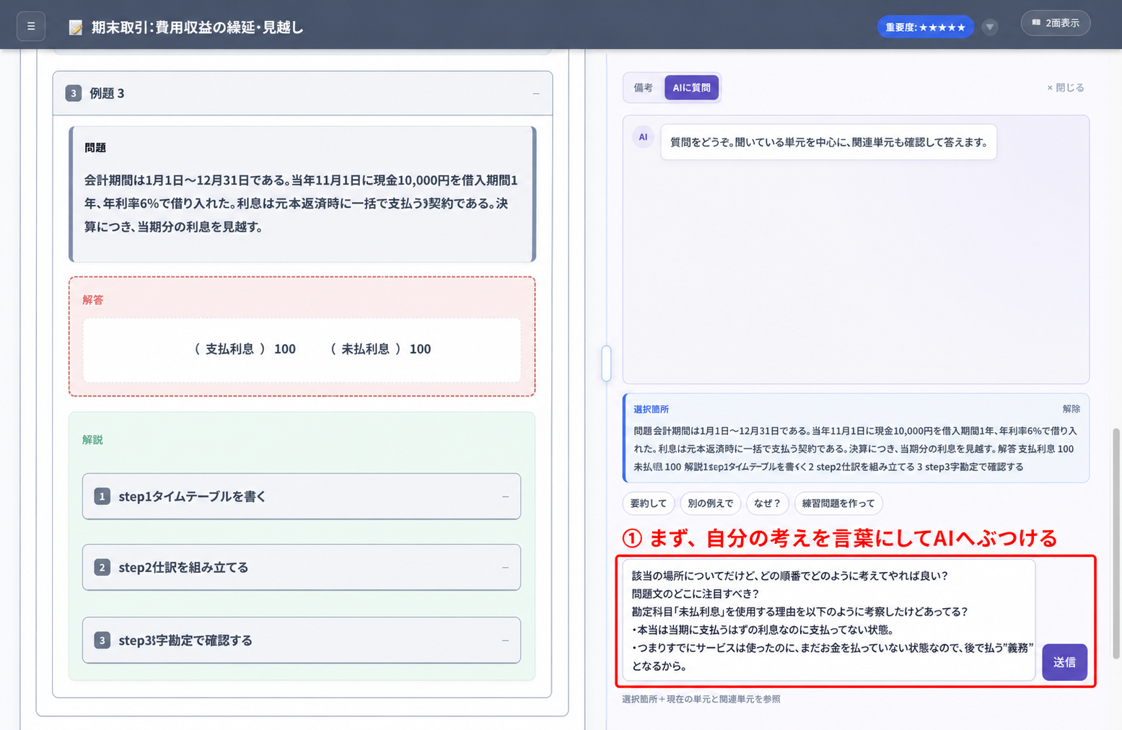Click the right-side vertical scrollbar
Viewport: 1122px width, 730px height.
[1116, 543]
